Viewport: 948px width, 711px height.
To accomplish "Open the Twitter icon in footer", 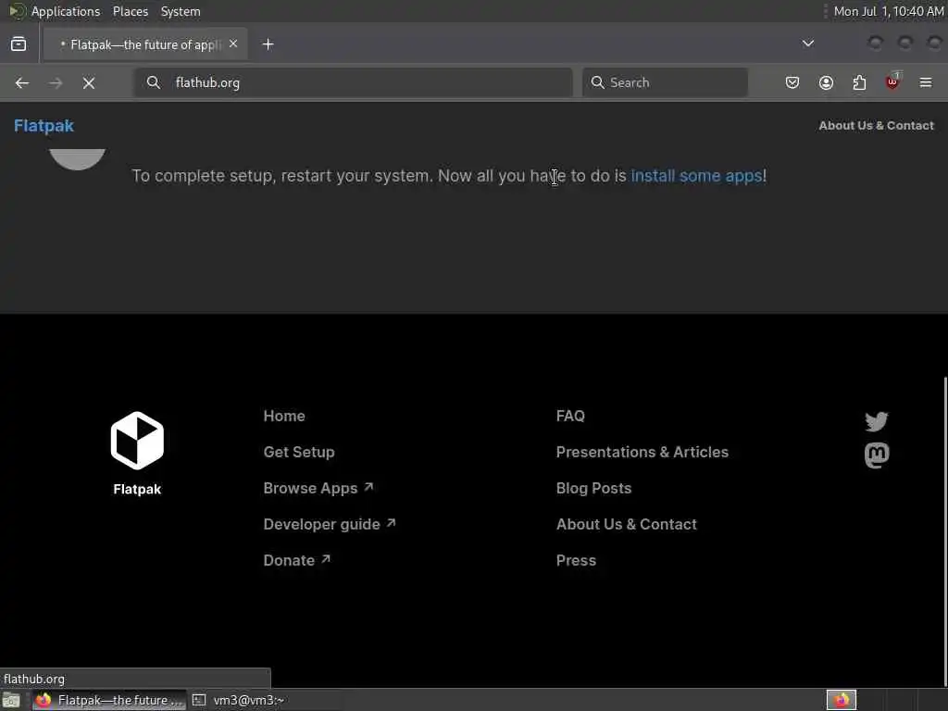I will 876,421.
